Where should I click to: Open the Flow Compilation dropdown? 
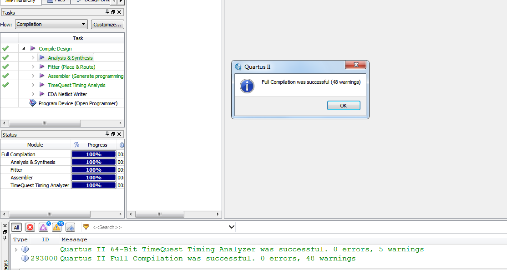(x=51, y=24)
